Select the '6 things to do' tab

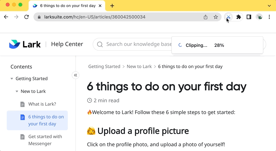click(x=68, y=6)
